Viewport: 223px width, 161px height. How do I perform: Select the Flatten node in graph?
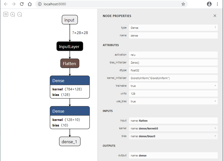70,63
